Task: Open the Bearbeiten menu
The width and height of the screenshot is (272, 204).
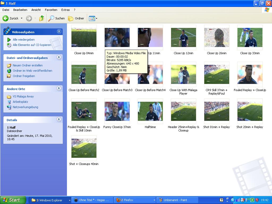Action: point(20,10)
